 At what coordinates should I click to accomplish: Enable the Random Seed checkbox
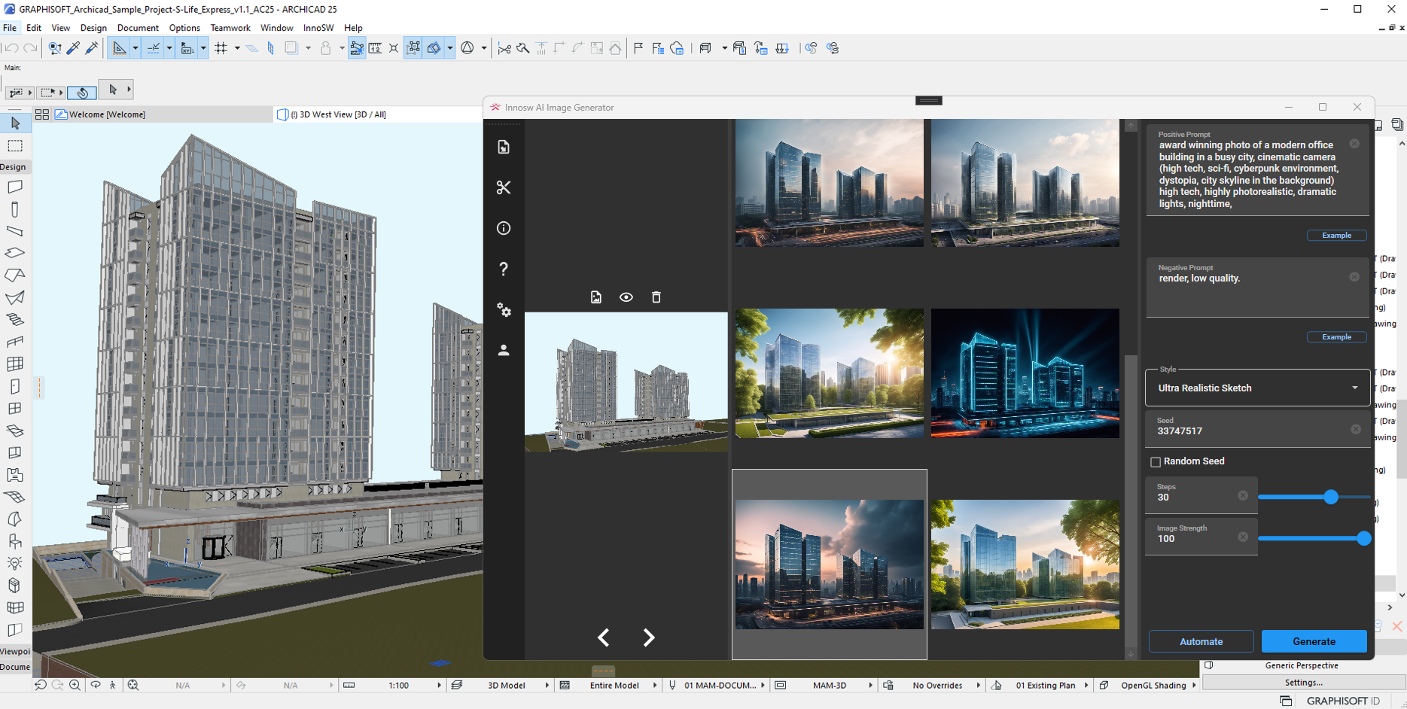[x=1156, y=461]
